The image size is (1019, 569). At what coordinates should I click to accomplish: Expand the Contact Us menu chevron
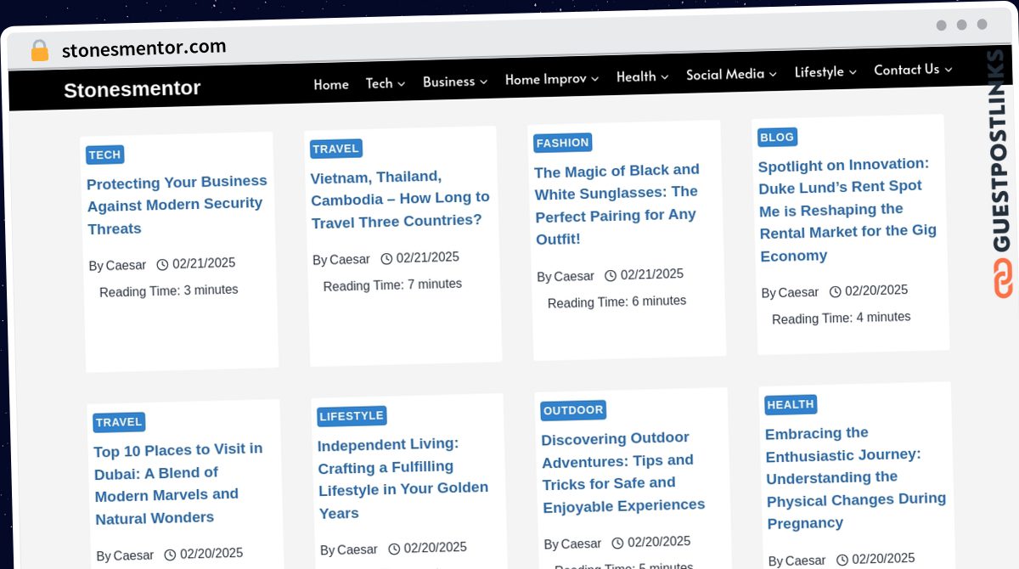click(948, 70)
